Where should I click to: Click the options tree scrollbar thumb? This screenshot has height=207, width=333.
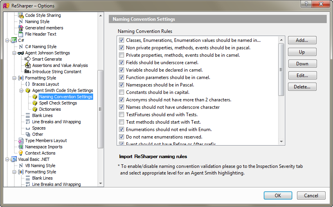click(101, 109)
